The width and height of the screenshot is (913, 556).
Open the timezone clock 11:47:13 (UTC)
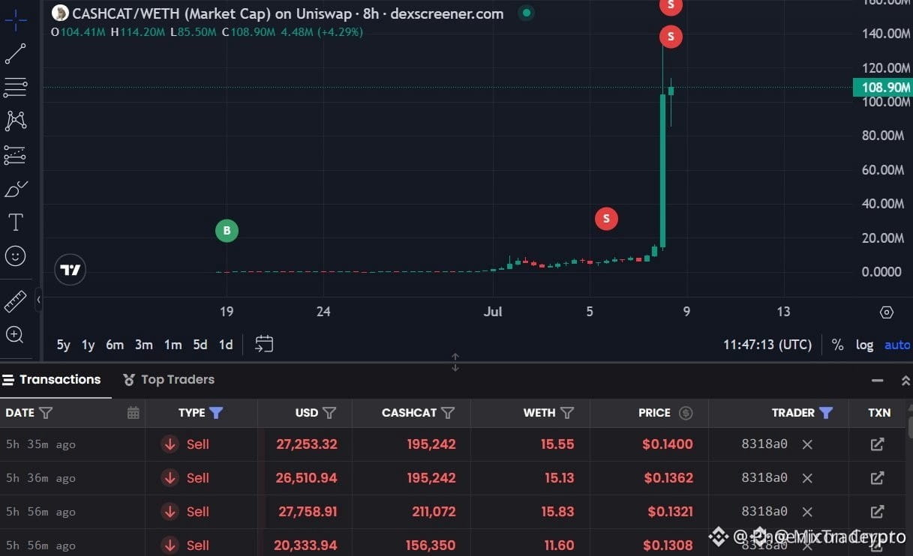click(x=767, y=345)
